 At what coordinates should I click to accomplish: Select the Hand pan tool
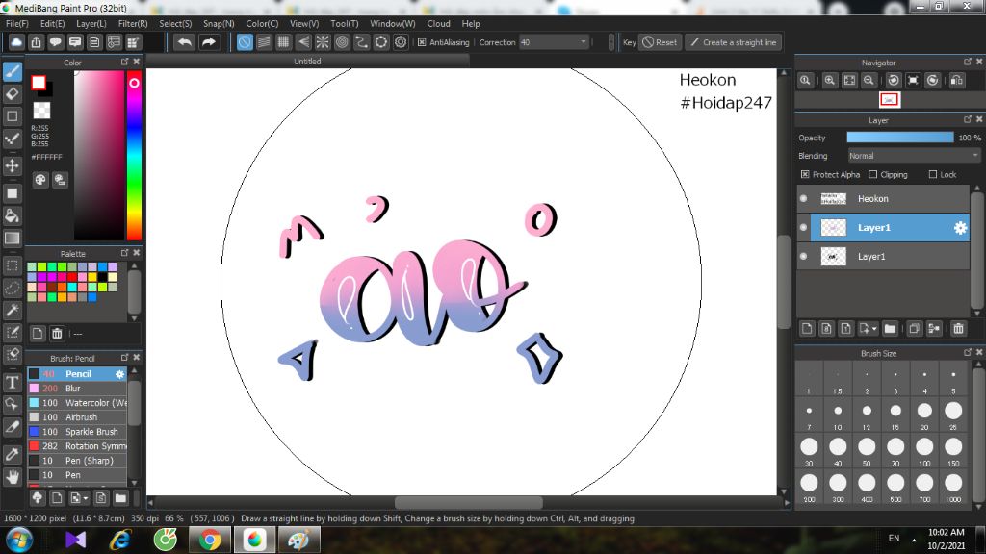tap(12, 477)
